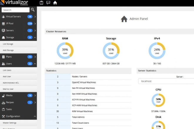Image resolution: width=194 pixels, height=129 pixels.
Task: Select IP Pool menu label
Action: pyautogui.click(x=10, y=23)
